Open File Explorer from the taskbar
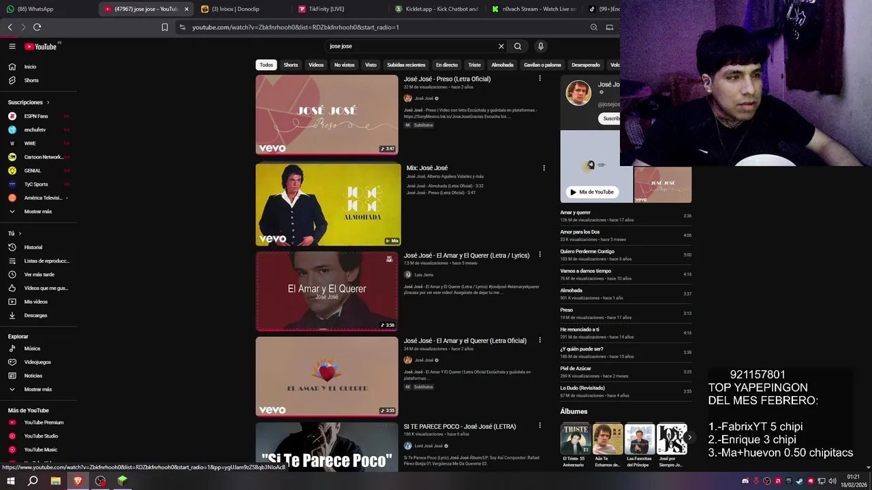 pos(55,481)
